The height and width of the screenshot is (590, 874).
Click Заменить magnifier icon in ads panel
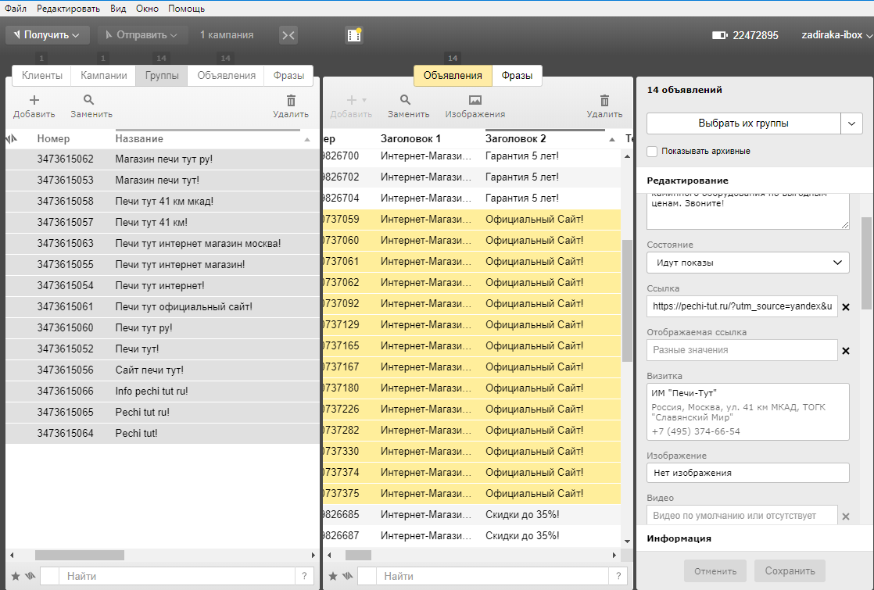pos(405,100)
